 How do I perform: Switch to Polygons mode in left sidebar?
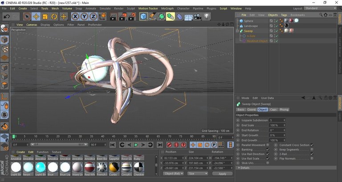(x=4, y=85)
